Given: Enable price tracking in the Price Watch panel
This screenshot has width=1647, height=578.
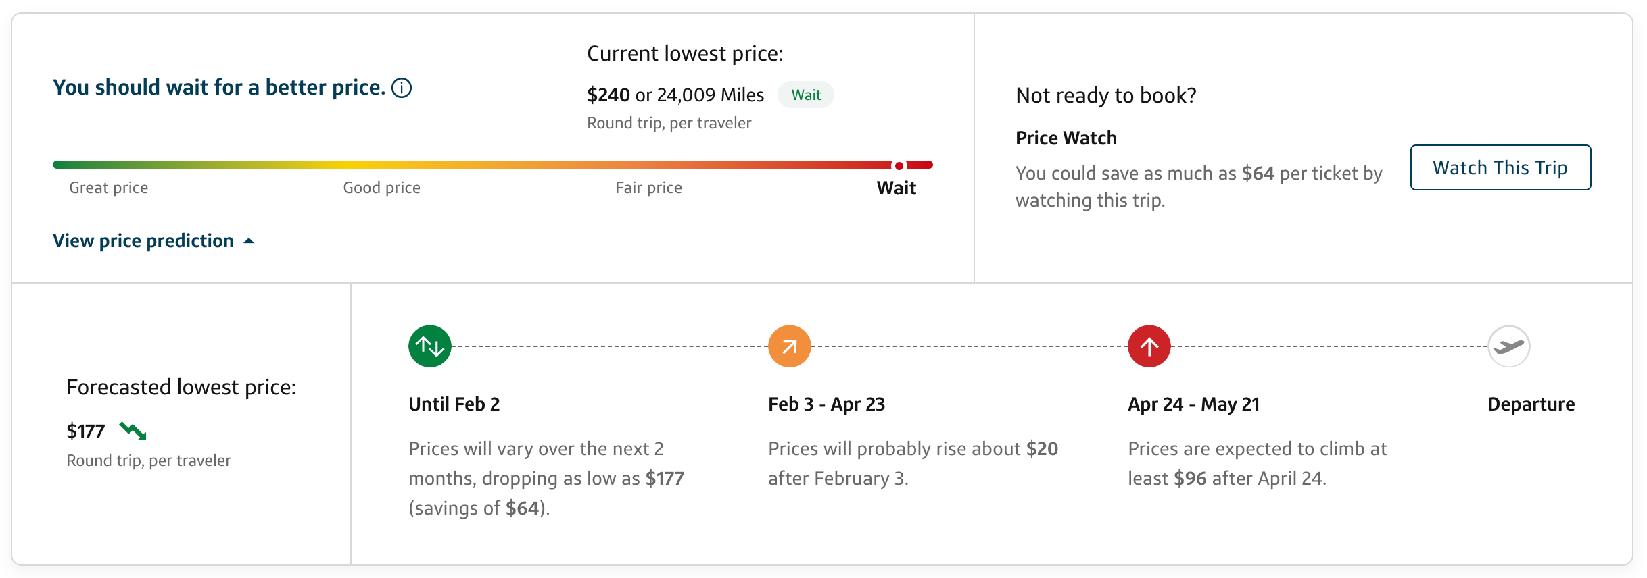Looking at the screenshot, I should click(1500, 167).
